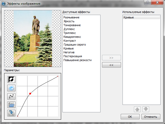Click the help question mark button
This screenshot has height=124, width=165.
click(x=147, y=3)
